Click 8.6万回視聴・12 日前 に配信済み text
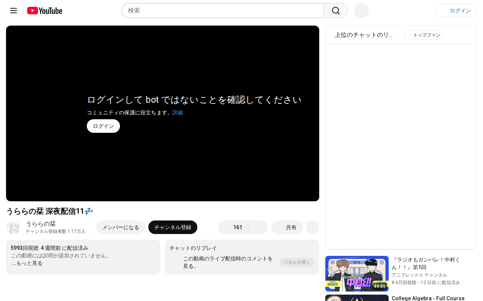Image resolution: width=483 pixels, height=301 pixels. pyautogui.click(x=426, y=282)
